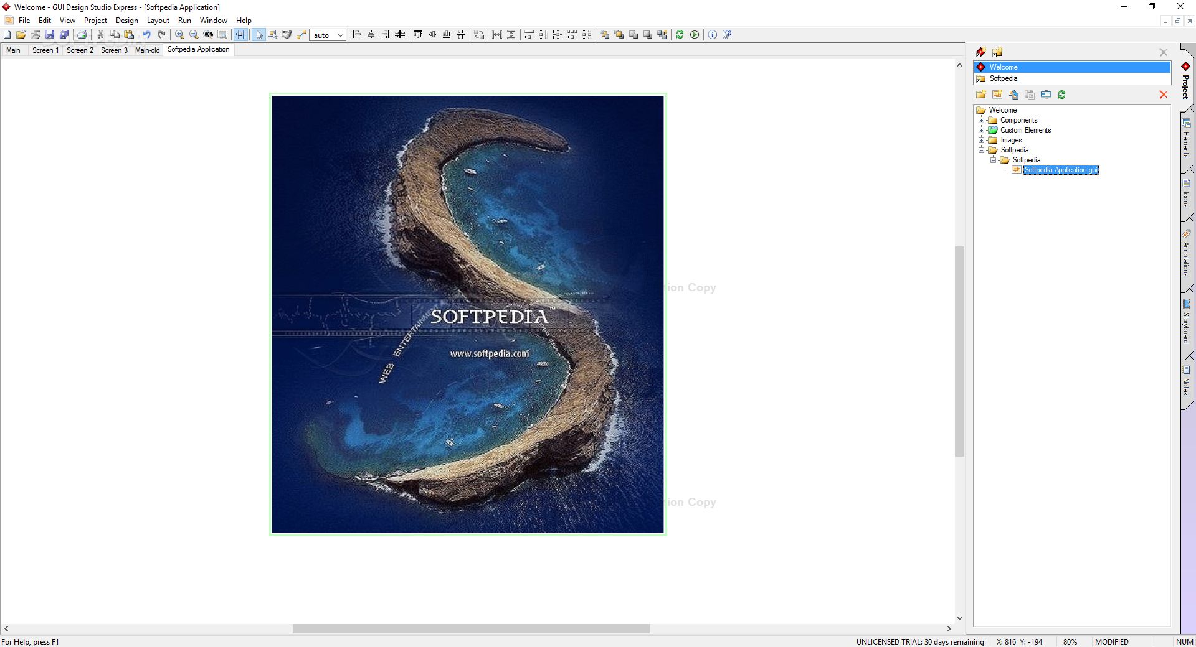Open the File menu
This screenshot has width=1196, height=647.
(x=24, y=21)
